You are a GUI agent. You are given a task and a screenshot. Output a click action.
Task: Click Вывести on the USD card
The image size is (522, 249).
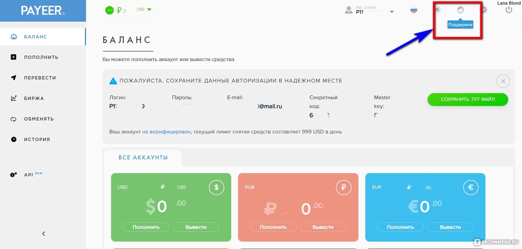click(196, 227)
